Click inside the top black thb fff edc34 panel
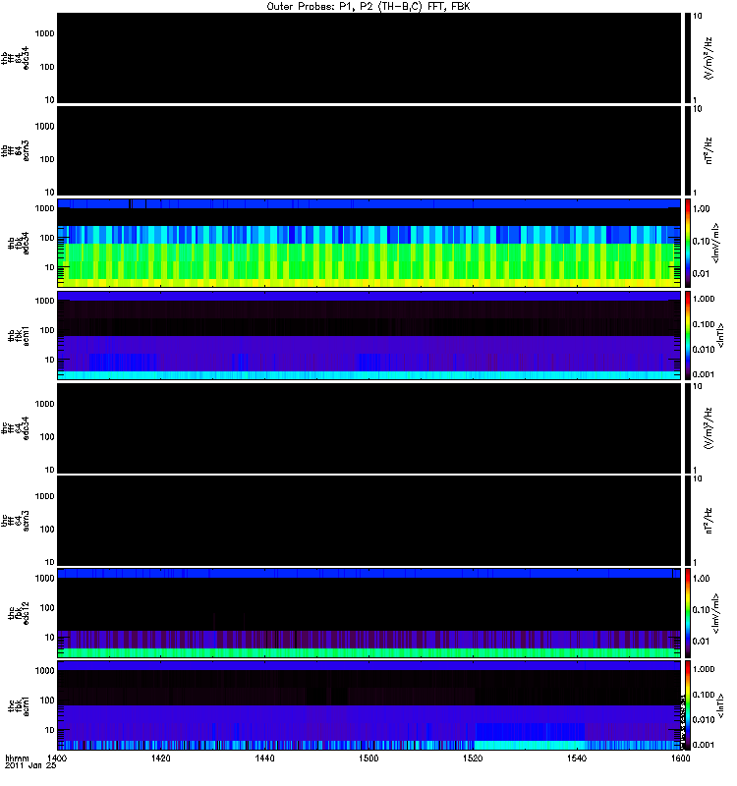Screen dimensions: 737x786 368,58
